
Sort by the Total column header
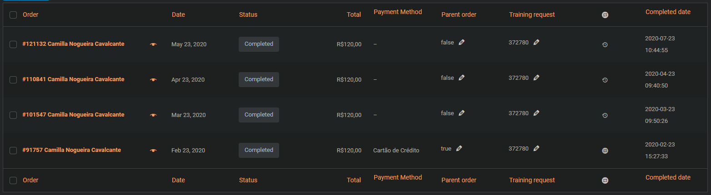tap(354, 15)
